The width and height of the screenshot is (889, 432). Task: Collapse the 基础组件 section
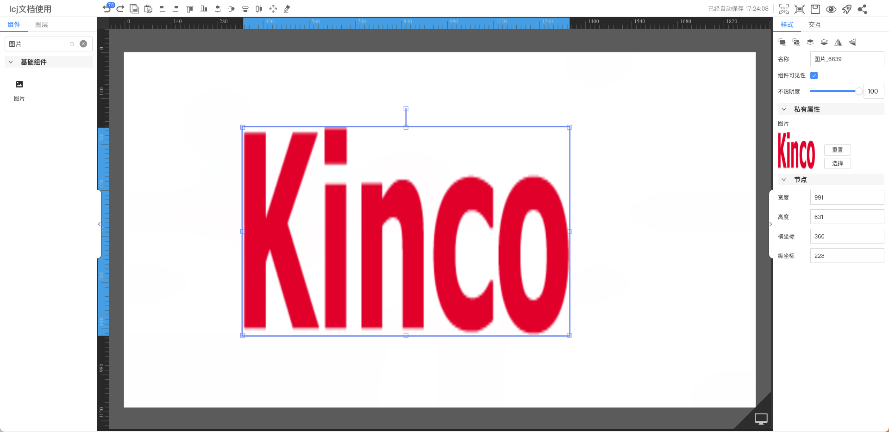click(11, 62)
